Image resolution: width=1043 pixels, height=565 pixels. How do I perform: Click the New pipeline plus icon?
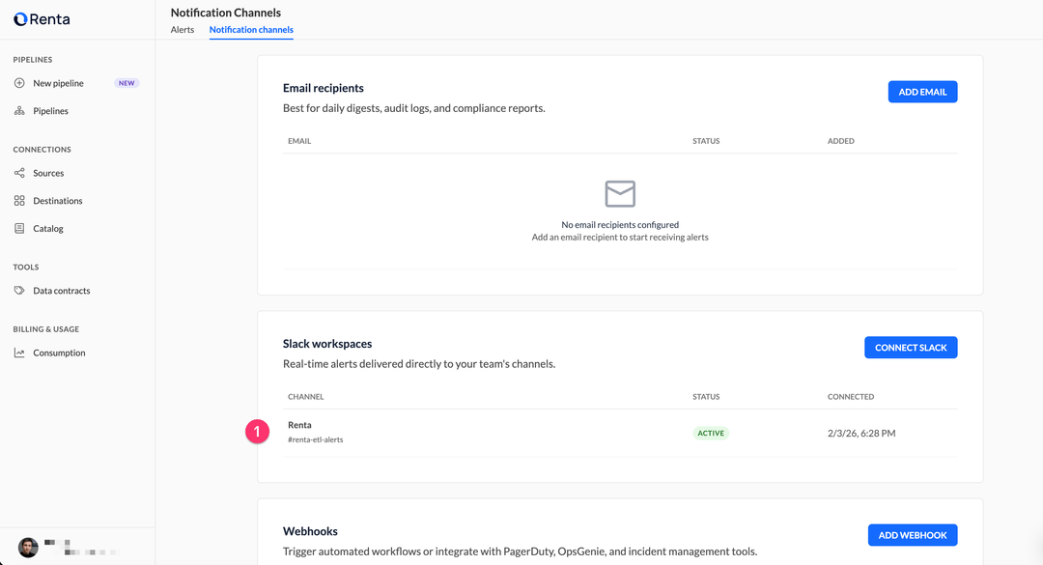coord(19,83)
